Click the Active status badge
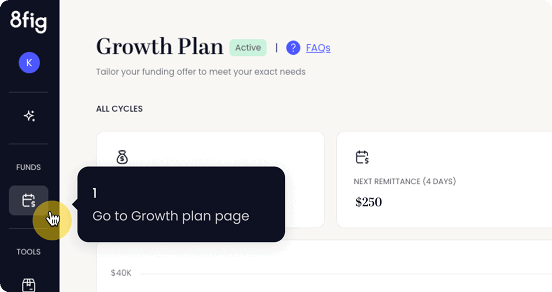Screen dimensions: 552x292 coord(248,48)
